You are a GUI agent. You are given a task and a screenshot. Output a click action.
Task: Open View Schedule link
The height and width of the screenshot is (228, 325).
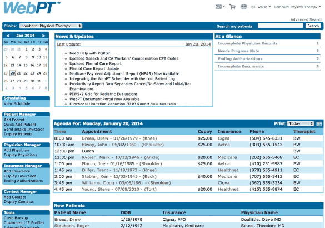pyautogui.click(x=17, y=103)
